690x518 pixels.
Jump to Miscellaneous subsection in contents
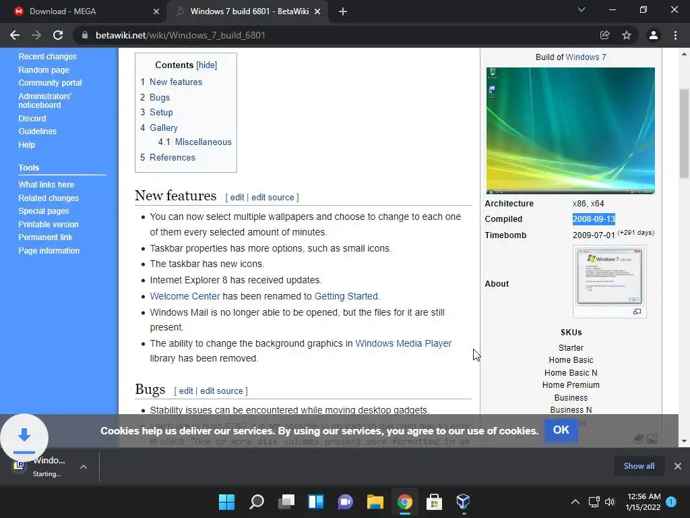pyautogui.click(x=203, y=142)
